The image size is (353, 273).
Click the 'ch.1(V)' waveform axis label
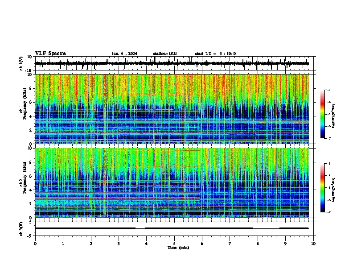[x=21, y=63]
